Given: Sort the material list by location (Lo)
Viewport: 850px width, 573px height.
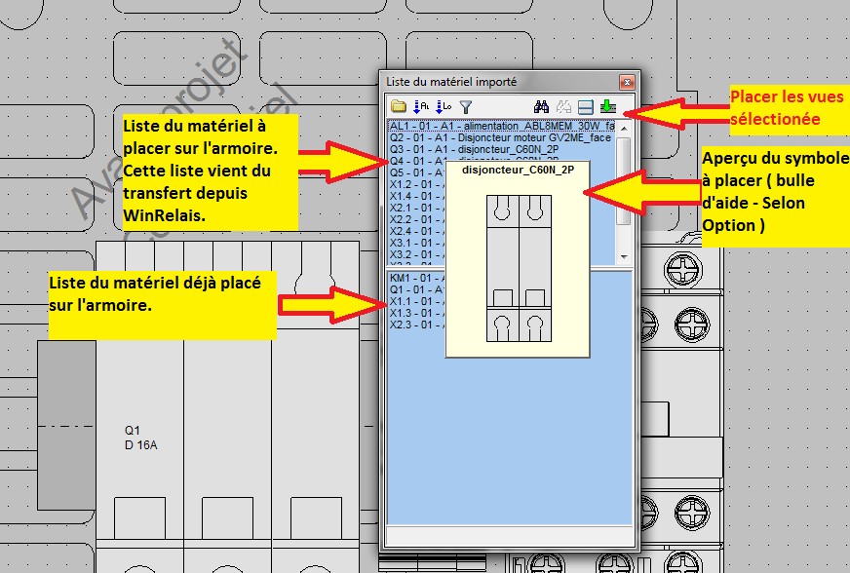Looking at the screenshot, I should tap(444, 107).
